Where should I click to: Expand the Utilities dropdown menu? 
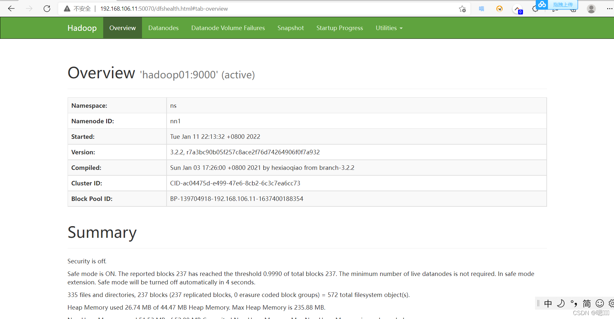389,28
